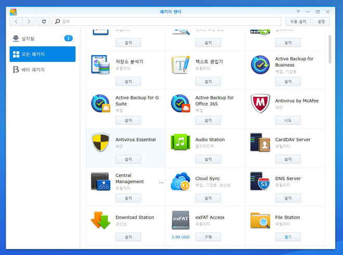The width and height of the screenshot is (343, 255).
Task: Install Audio Station
Action: (208, 159)
